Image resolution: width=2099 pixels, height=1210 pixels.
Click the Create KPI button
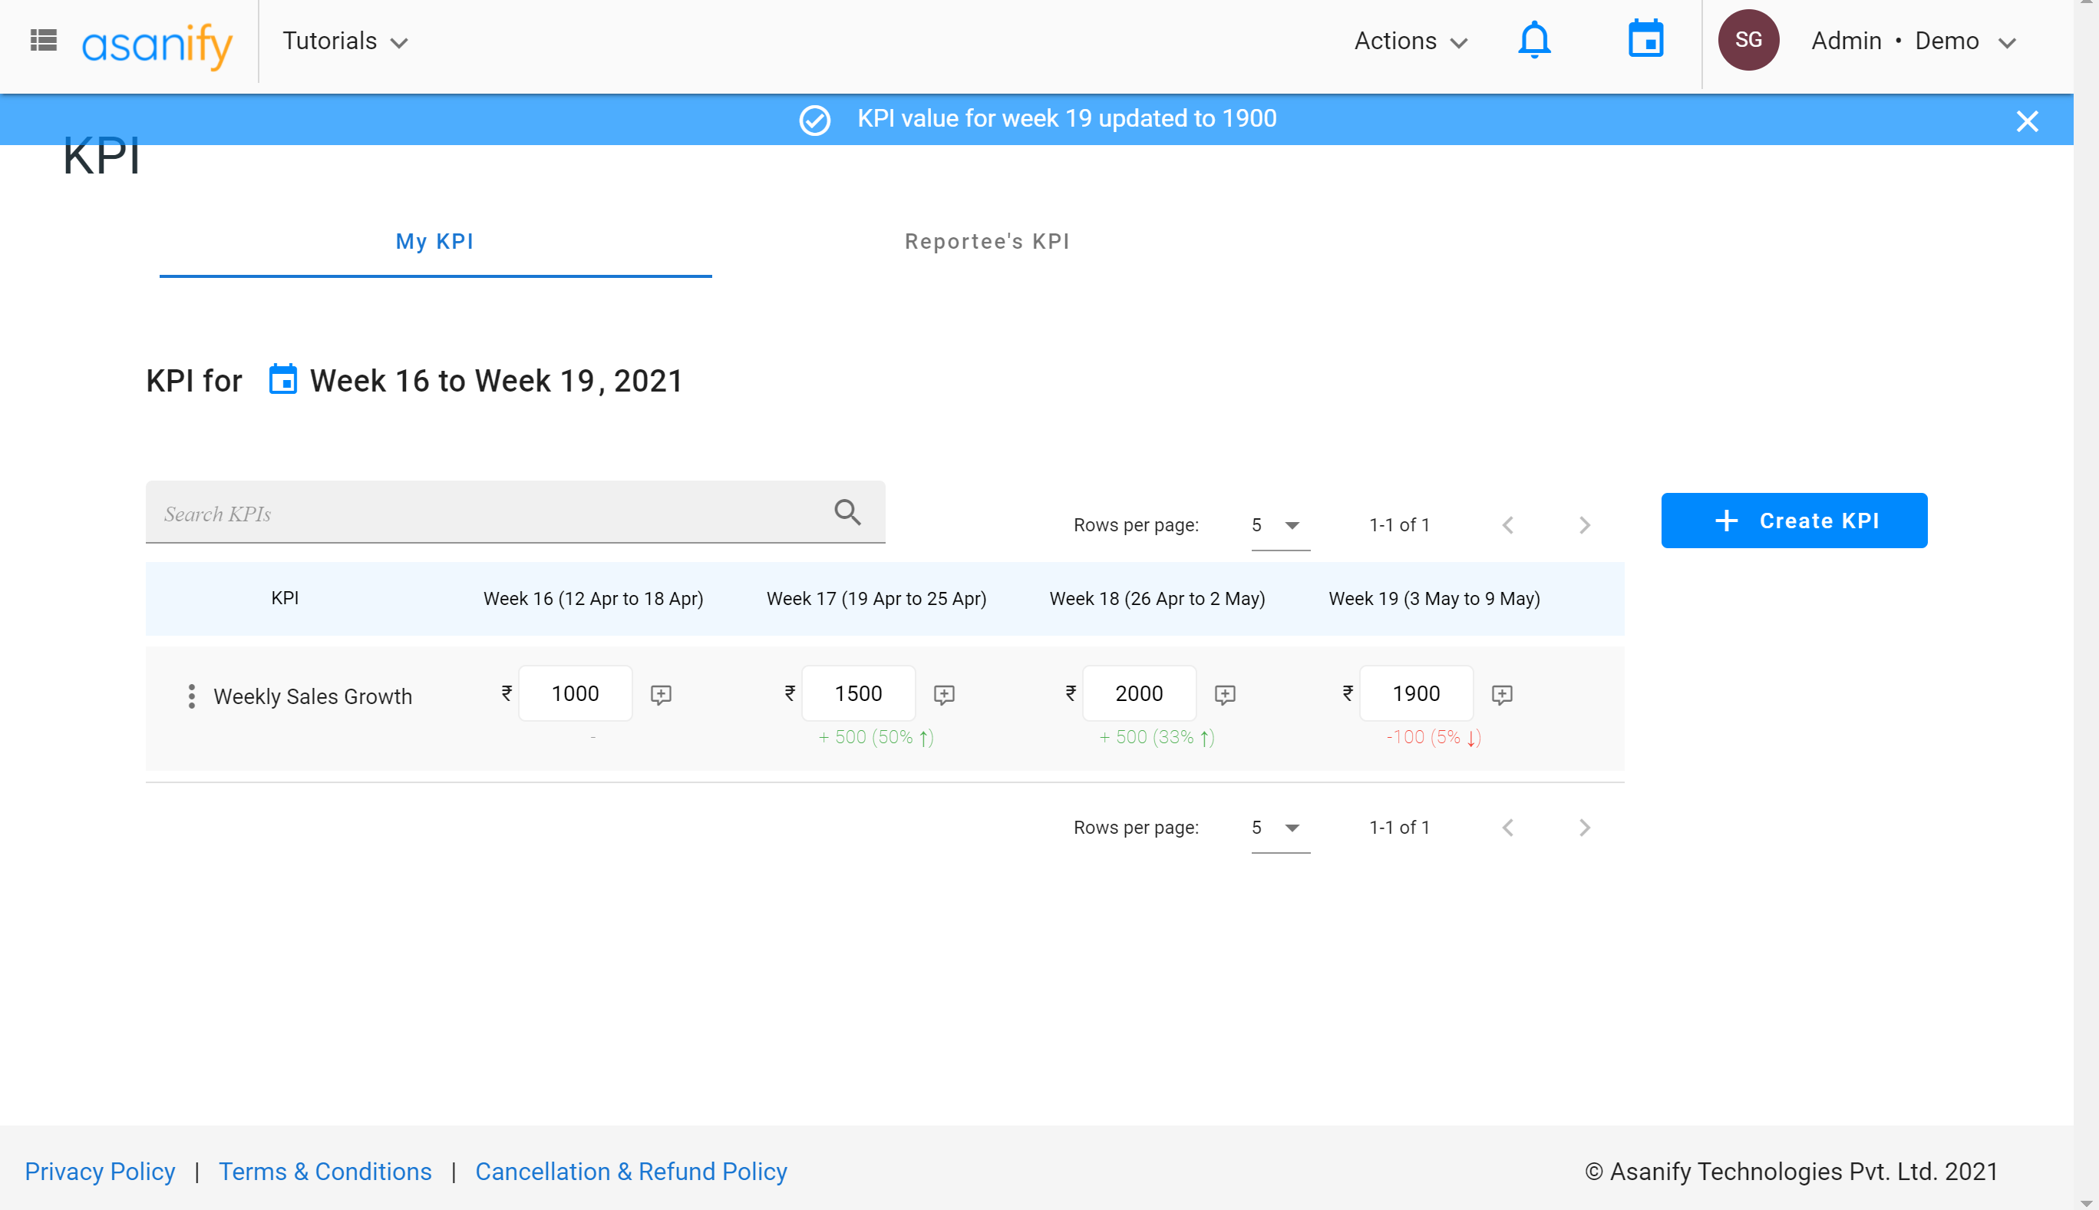coord(1794,521)
